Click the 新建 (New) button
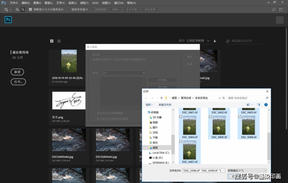The image size is (288, 183). click(17, 72)
